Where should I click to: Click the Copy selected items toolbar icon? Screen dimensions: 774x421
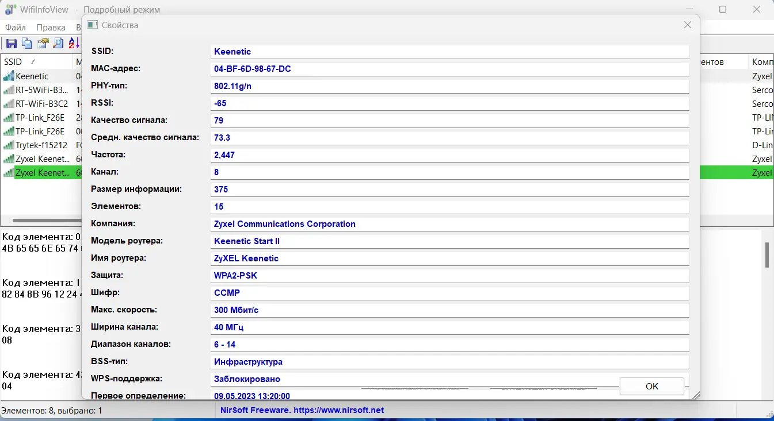[27, 43]
